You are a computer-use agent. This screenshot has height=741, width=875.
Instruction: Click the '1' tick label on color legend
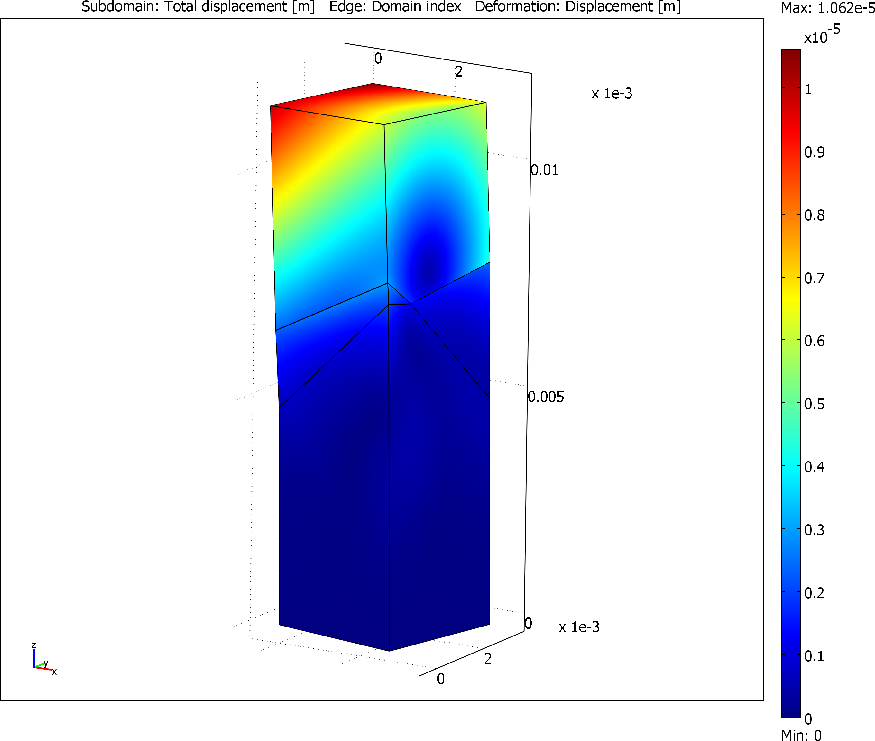[808, 89]
